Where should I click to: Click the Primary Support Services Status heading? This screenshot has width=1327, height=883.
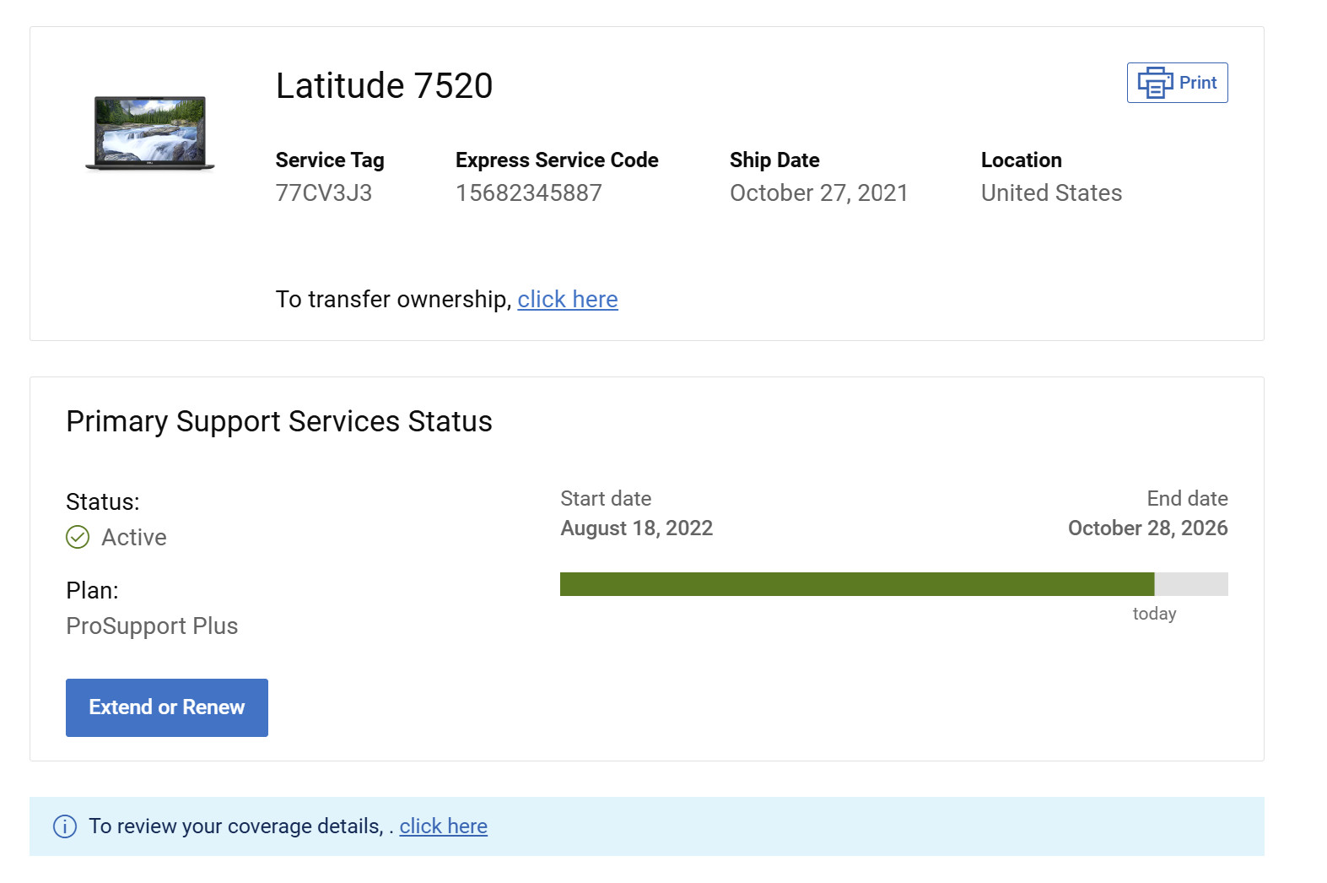click(279, 422)
